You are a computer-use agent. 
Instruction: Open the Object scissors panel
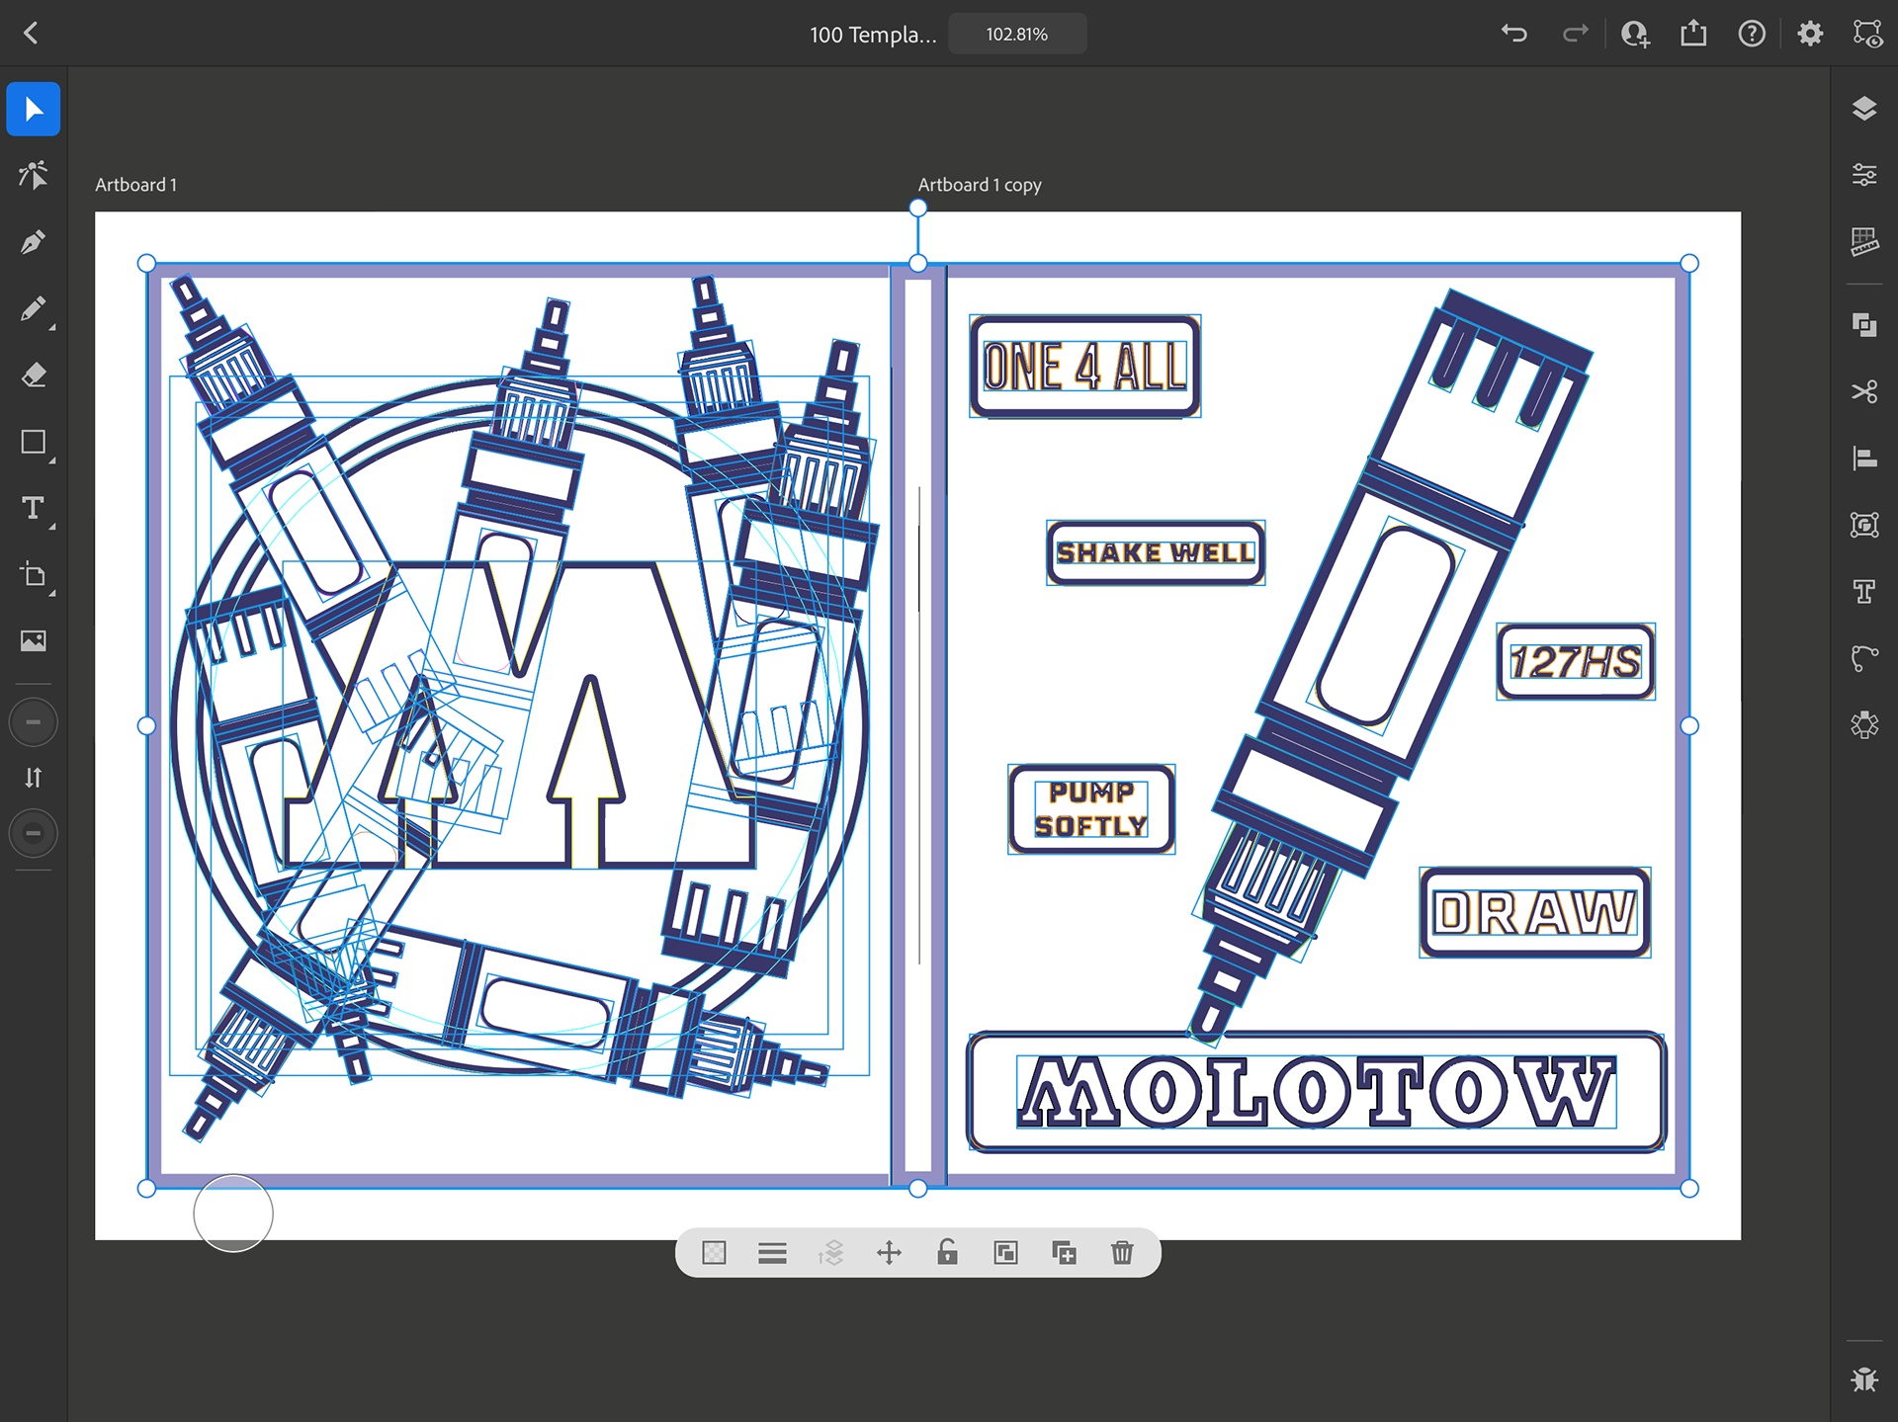1864,392
